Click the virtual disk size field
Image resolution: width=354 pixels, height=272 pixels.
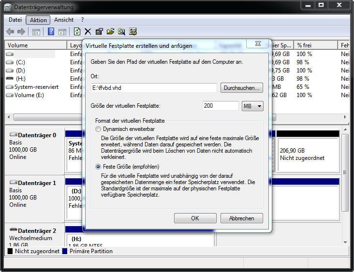221,106
